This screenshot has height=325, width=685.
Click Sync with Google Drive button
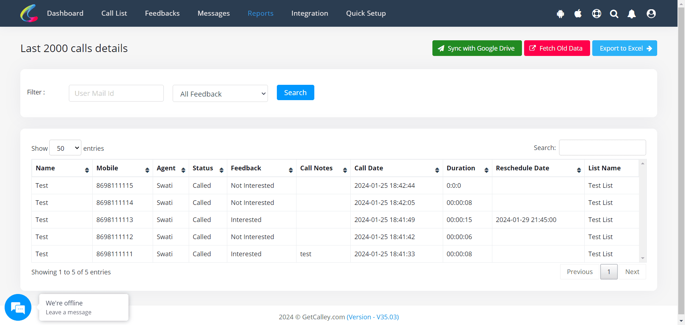(x=477, y=48)
